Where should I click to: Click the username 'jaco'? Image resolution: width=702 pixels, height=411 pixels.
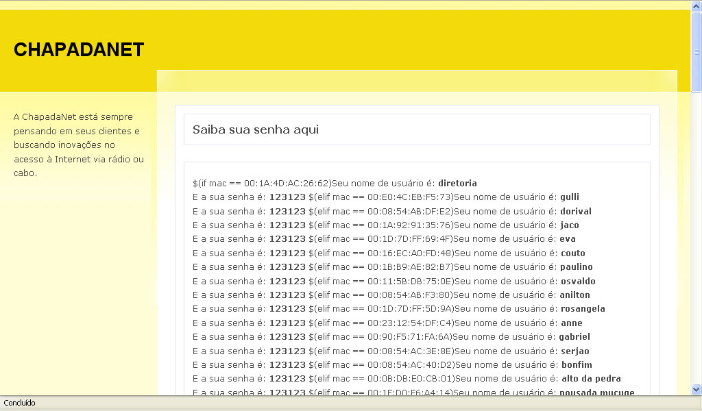[x=570, y=225]
